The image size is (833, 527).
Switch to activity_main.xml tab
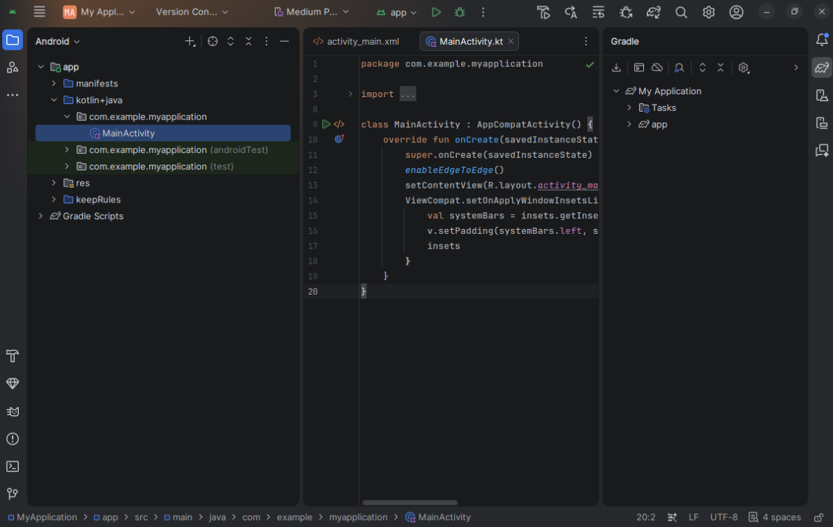pos(356,41)
